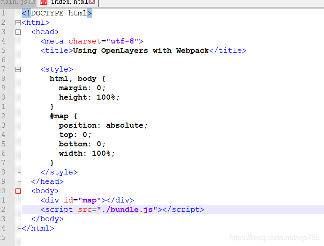Click the closing </body> tag
Image resolution: width=324 pixels, height=246 pixels.
click(47, 219)
